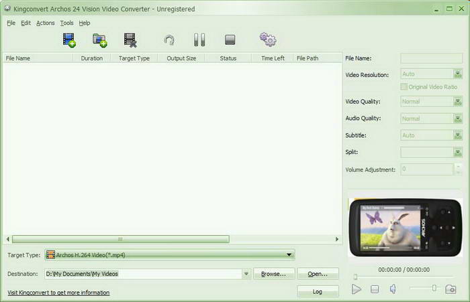Click the Start conversion arrow icon

[169, 40]
